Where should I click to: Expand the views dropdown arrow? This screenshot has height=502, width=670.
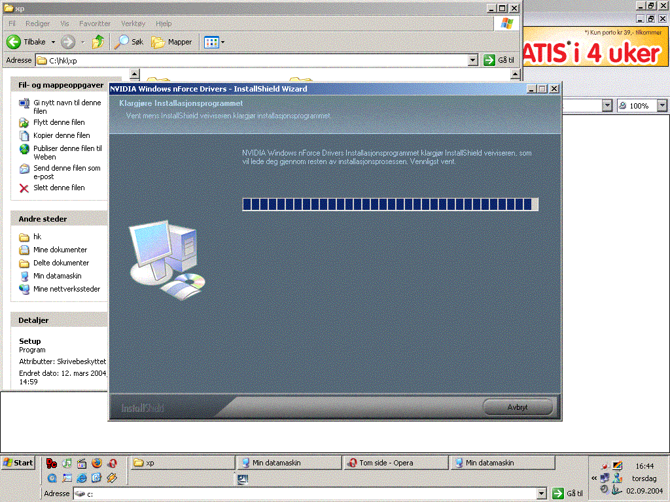point(222,42)
